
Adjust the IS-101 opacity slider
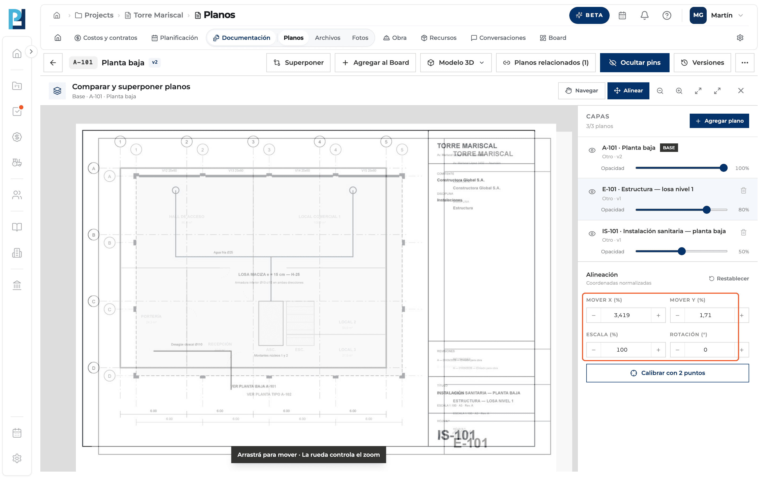click(681, 251)
